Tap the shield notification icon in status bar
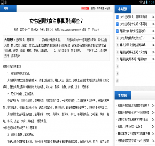This screenshot has height=146, width=155. coord(5,3)
